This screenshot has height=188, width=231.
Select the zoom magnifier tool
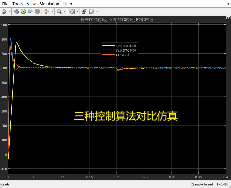[59, 11]
